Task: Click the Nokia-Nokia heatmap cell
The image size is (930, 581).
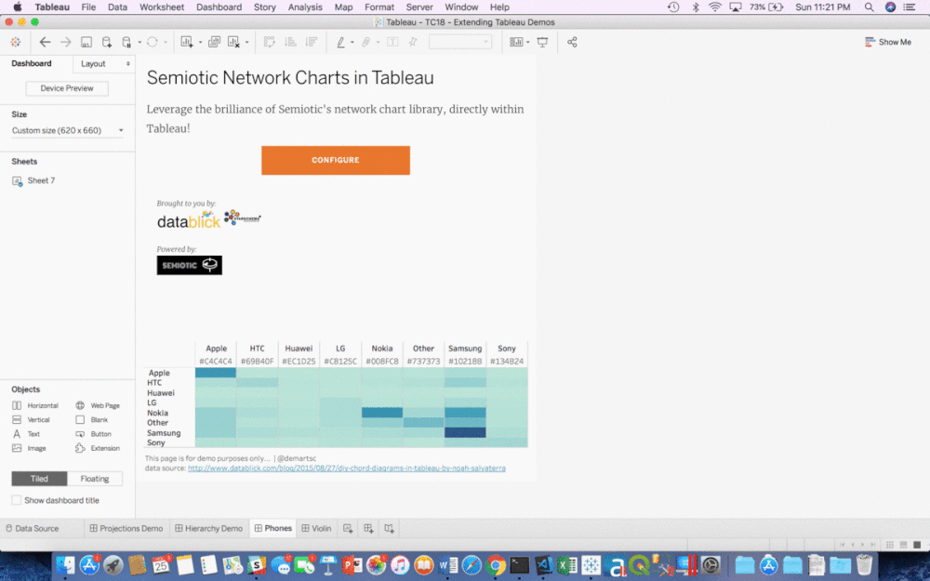Action: coord(382,413)
